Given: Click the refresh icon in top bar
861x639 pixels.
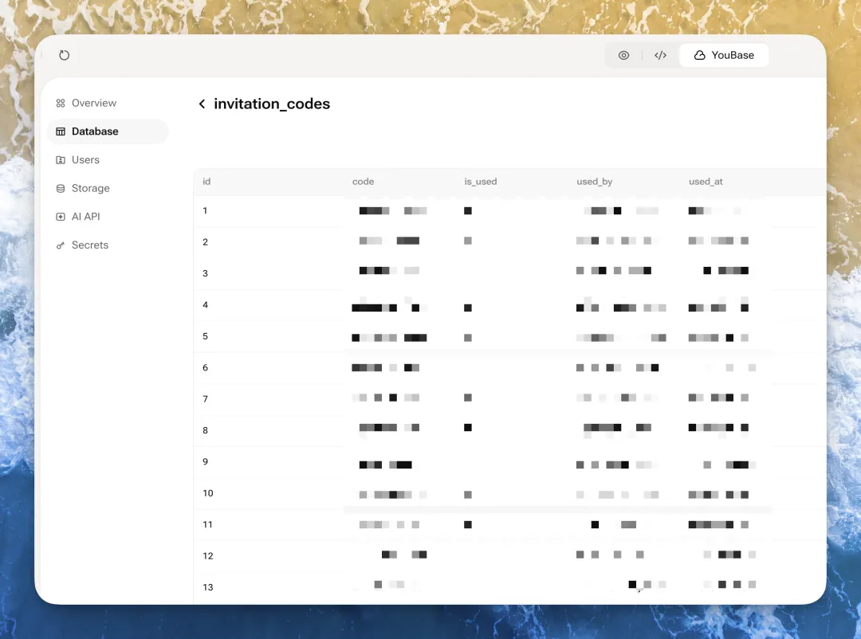Looking at the screenshot, I should pos(65,55).
